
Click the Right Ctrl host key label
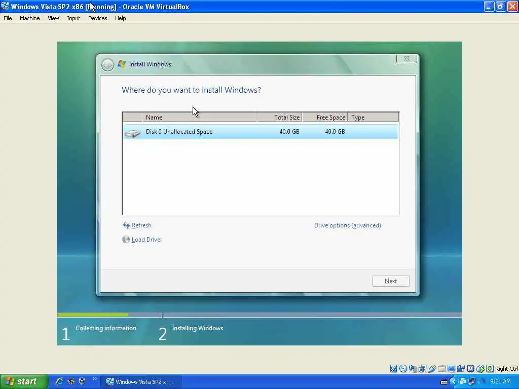point(507,369)
